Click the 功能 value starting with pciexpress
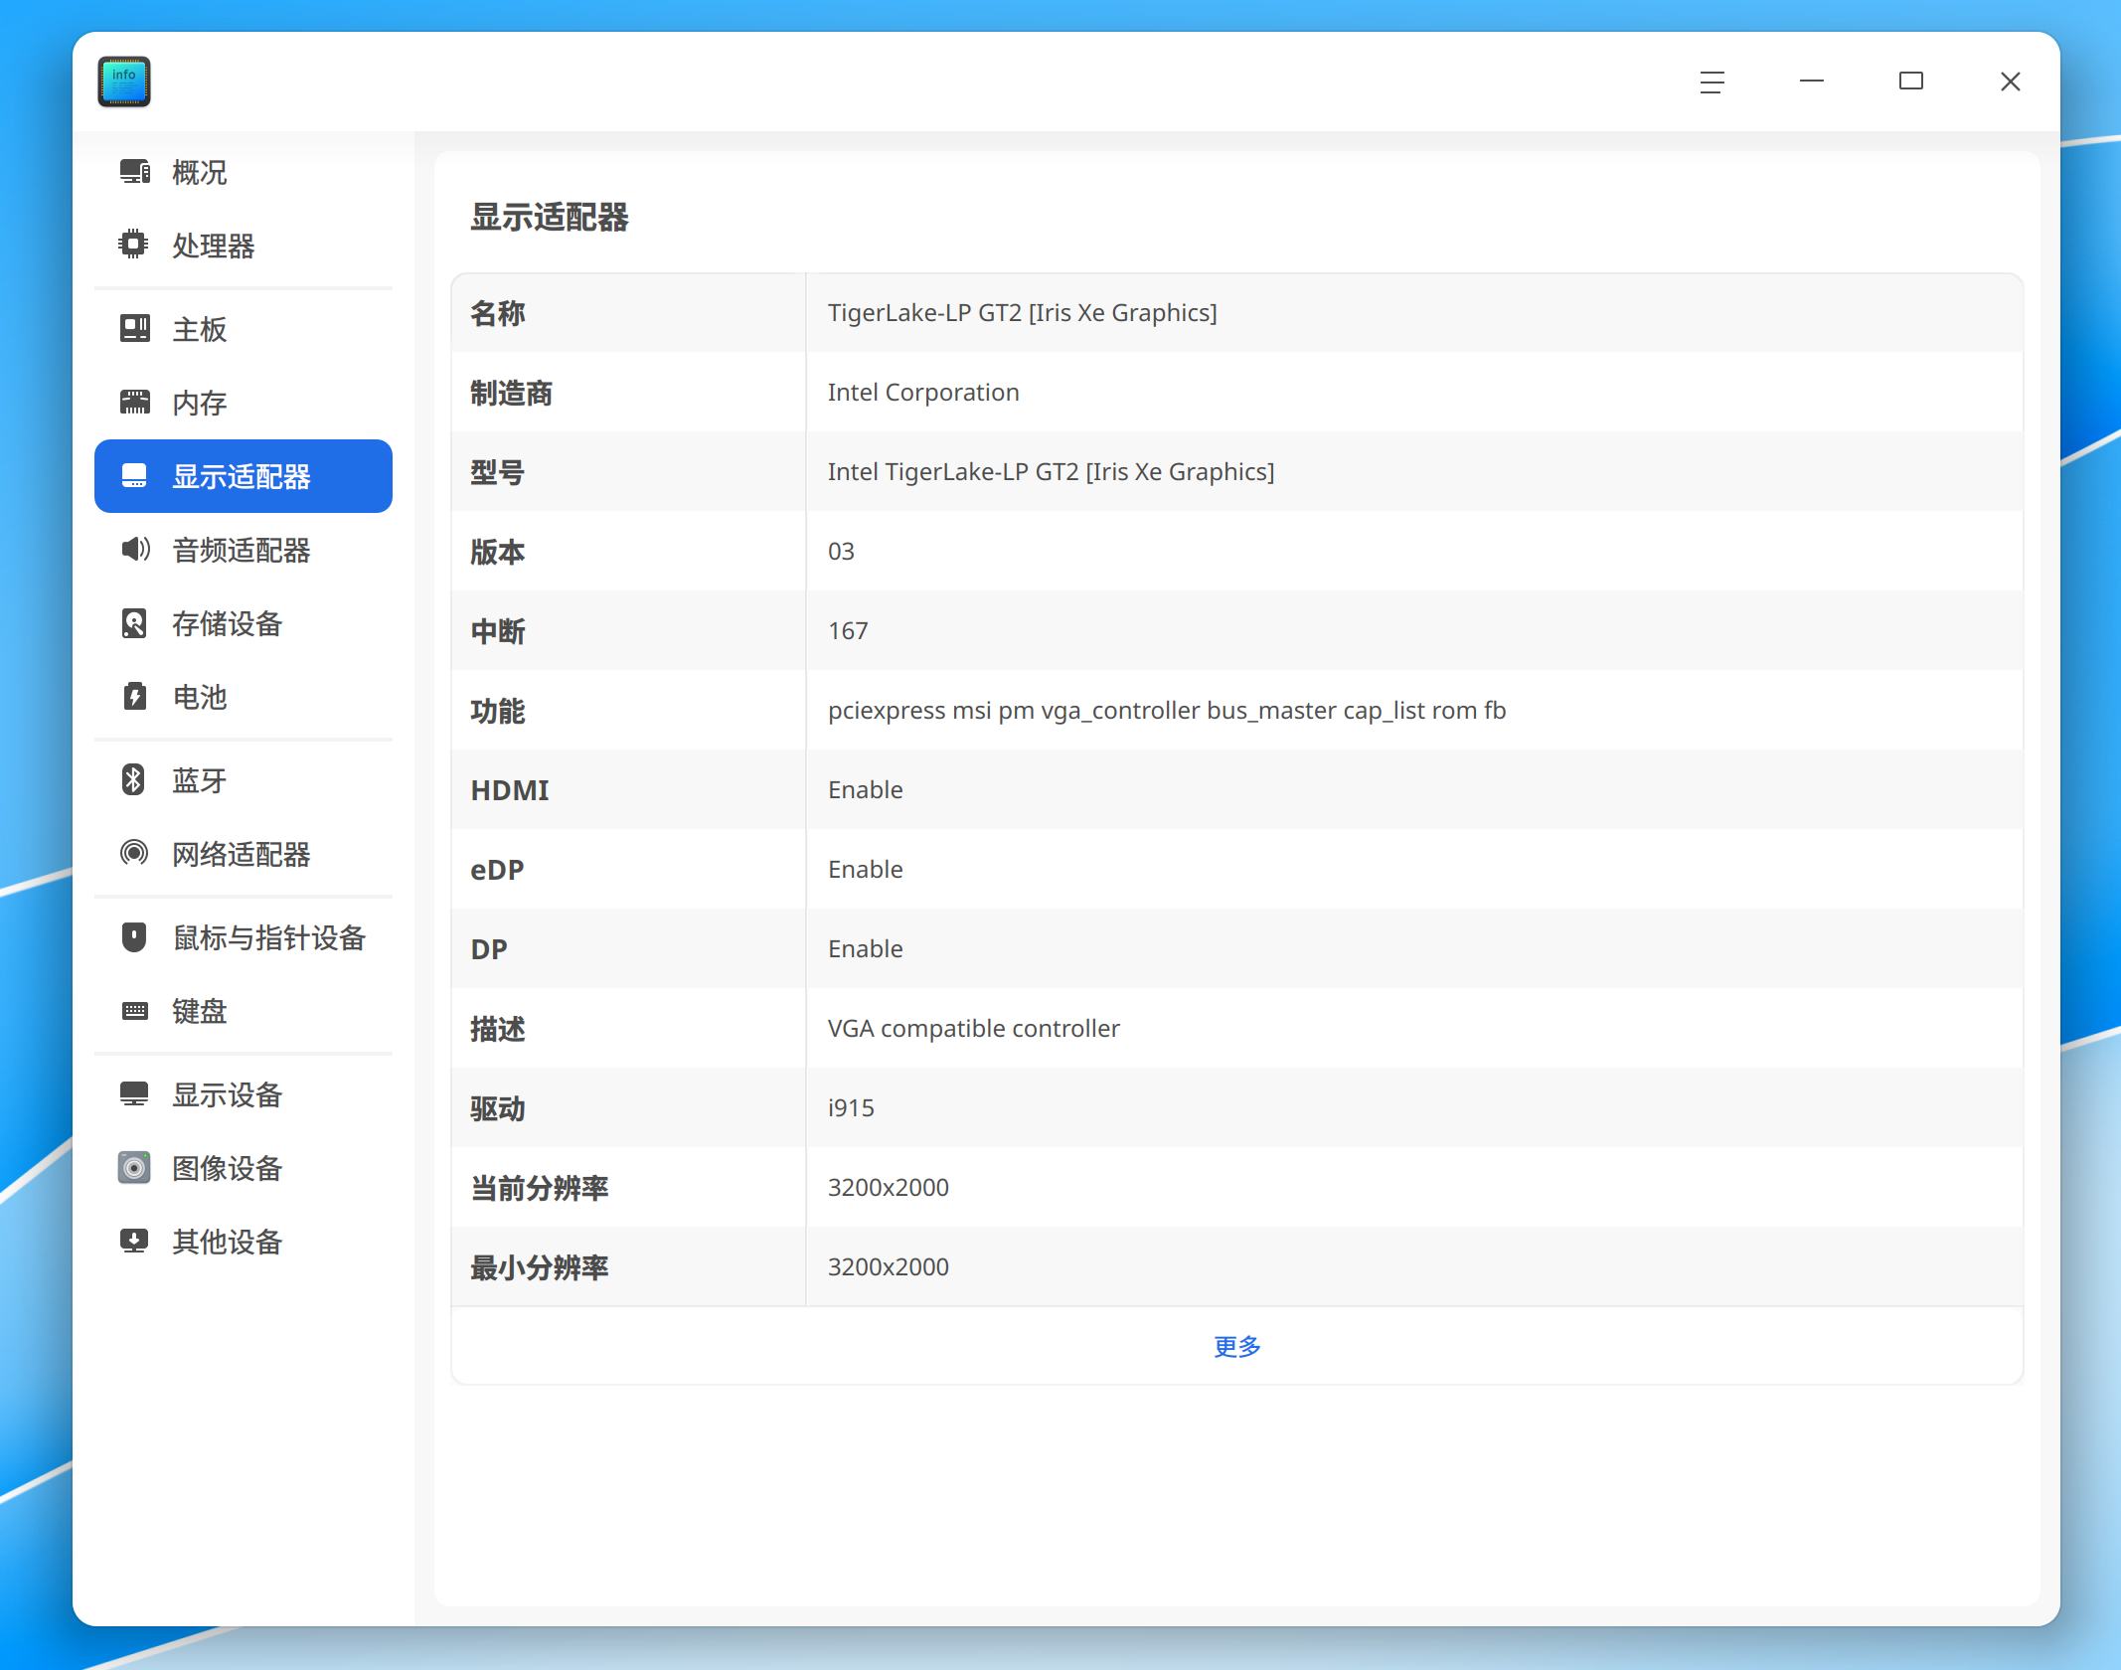 tap(1167, 710)
